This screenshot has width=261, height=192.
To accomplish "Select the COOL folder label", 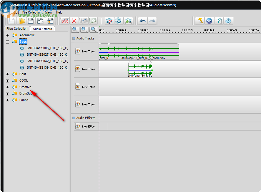I will (24, 80).
